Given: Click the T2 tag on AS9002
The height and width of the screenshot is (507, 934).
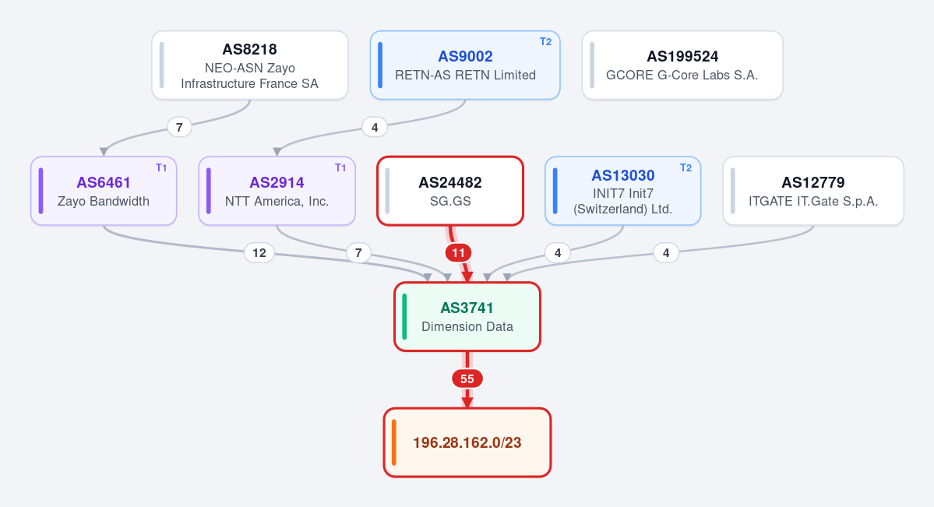Looking at the screenshot, I should point(545,42).
